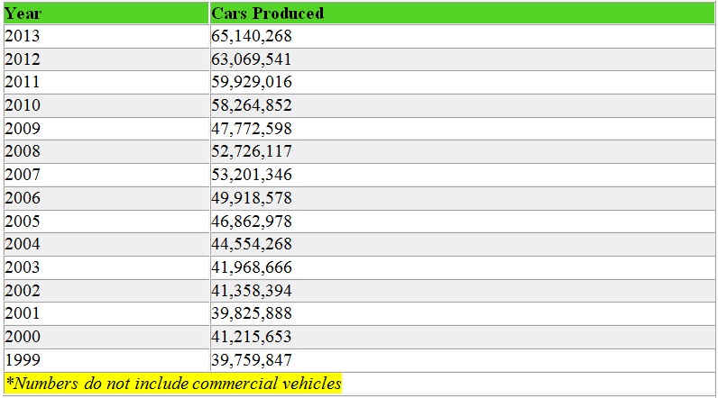Click the 47,772,598 production value

252,129
